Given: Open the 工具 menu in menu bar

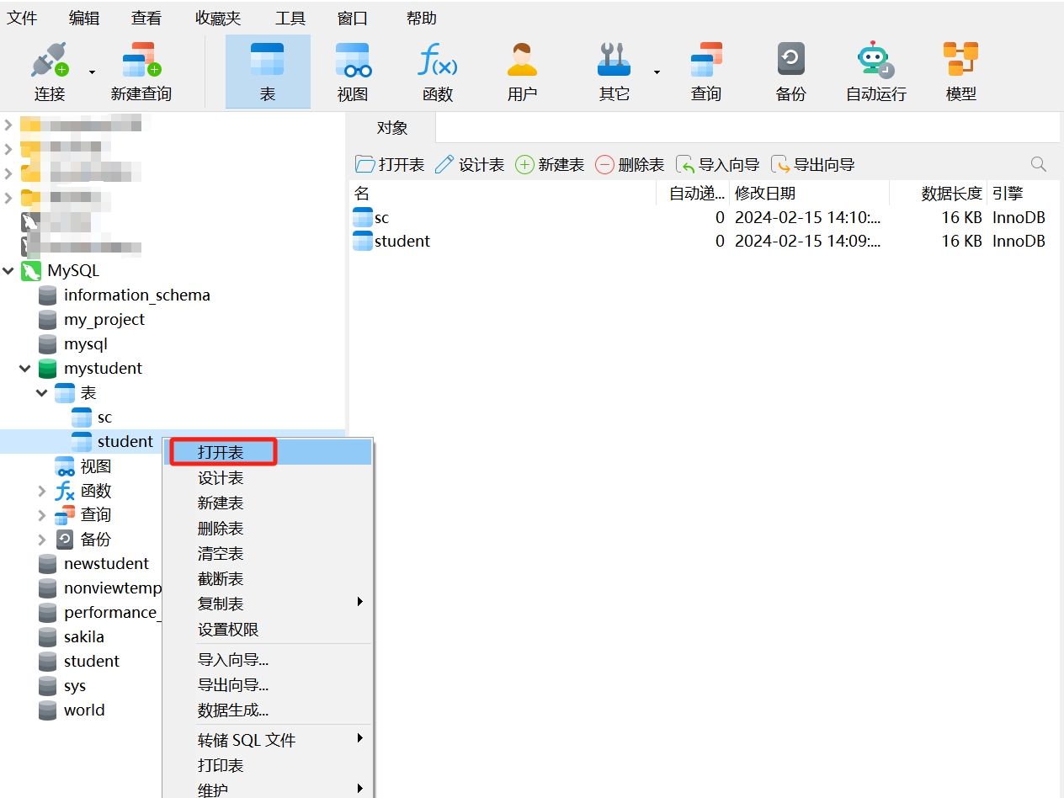Looking at the screenshot, I should 290,18.
